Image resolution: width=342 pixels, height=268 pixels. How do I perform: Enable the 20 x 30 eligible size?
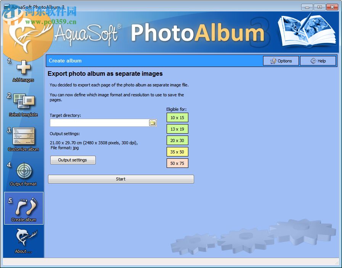point(177,140)
